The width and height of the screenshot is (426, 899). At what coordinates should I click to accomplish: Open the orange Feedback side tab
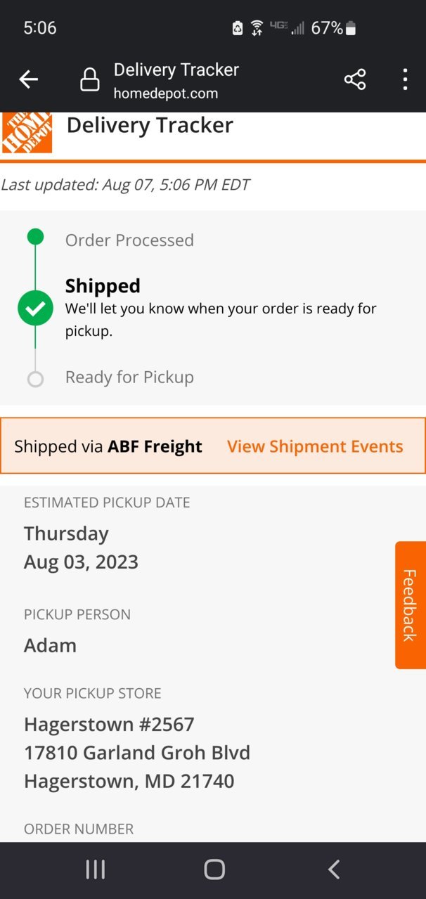(411, 605)
